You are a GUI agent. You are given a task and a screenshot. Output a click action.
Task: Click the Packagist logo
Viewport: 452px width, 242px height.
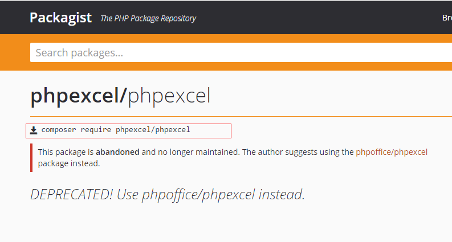coord(60,18)
